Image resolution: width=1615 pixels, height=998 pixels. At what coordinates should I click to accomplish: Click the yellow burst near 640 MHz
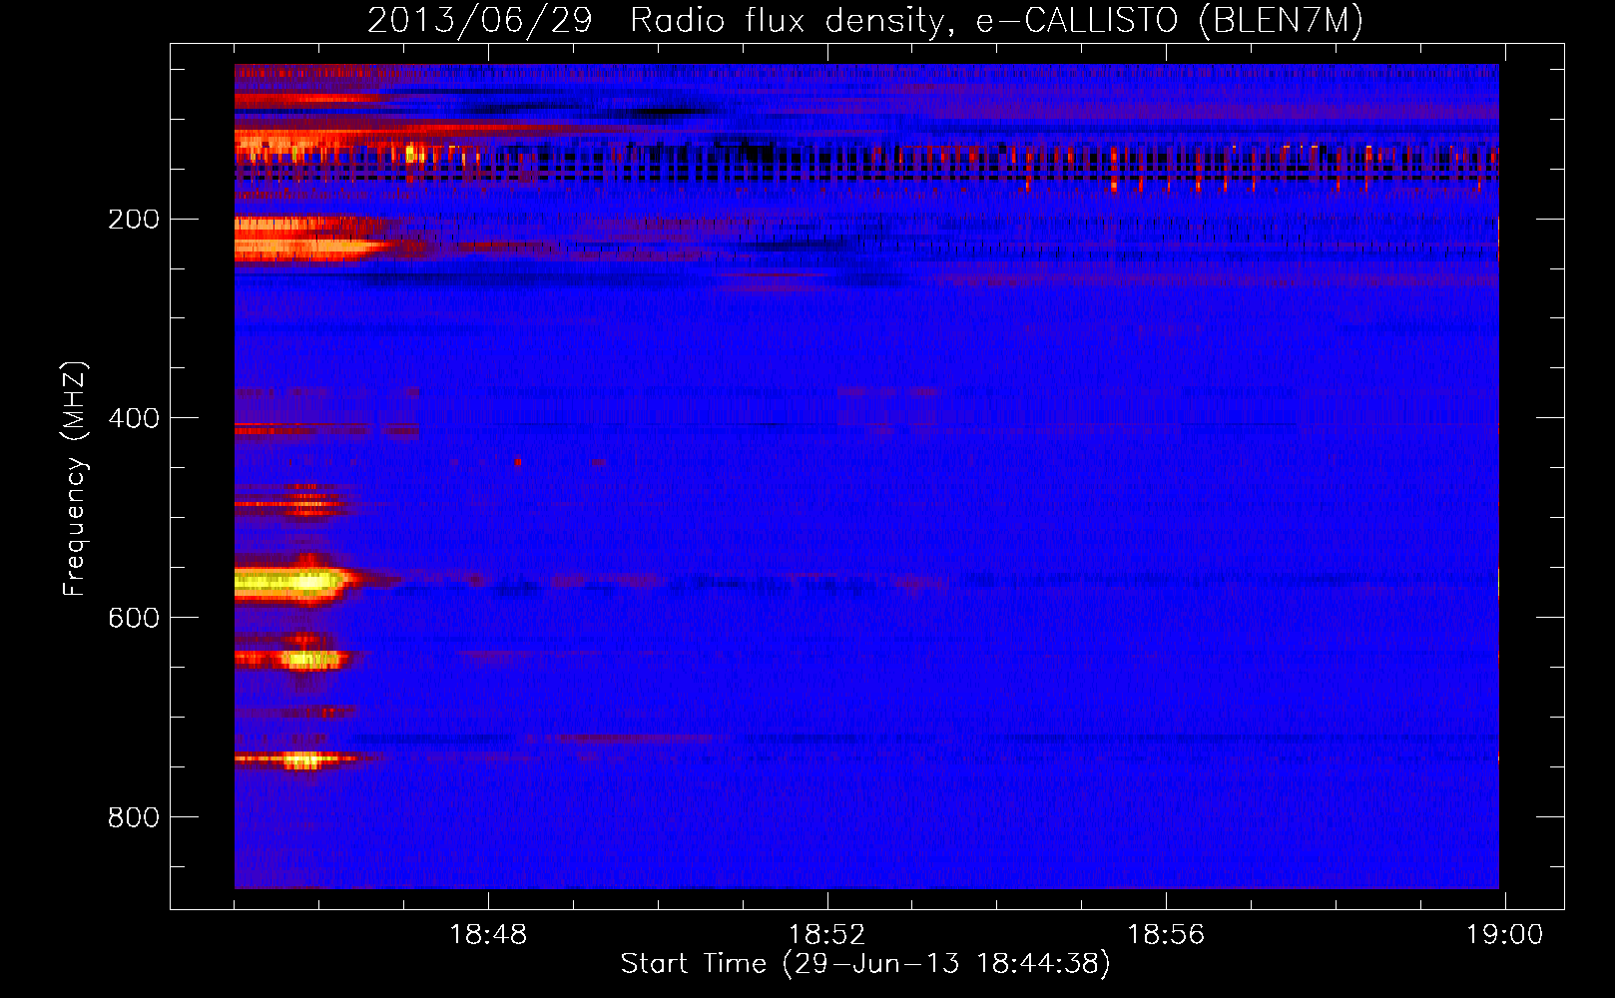(309, 659)
